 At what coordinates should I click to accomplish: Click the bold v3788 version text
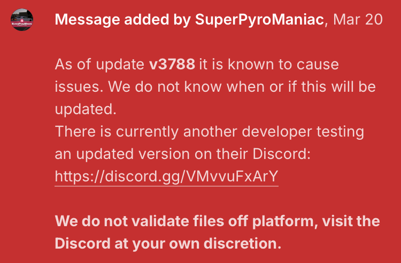click(x=172, y=65)
